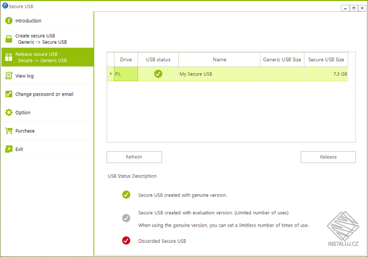Click 'Discarded Secure USB' text

click(162, 241)
